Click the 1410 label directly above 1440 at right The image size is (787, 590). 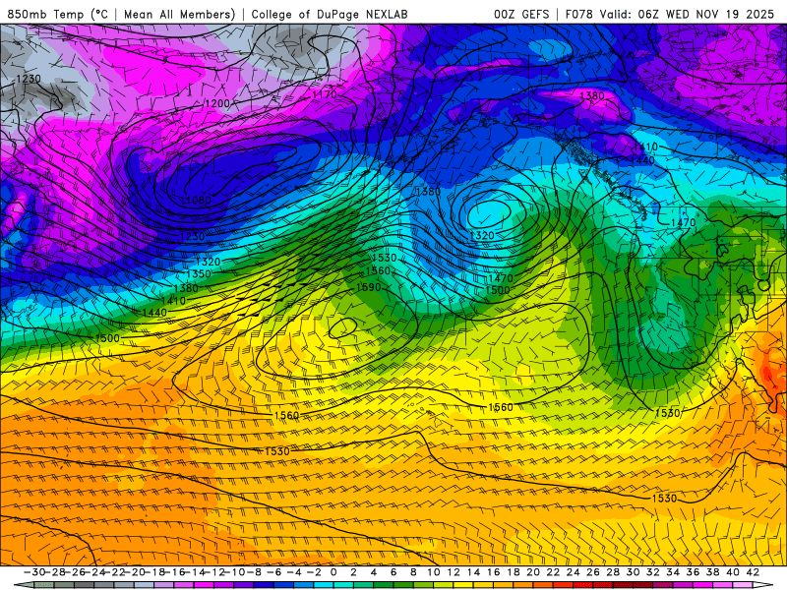[645, 147]
